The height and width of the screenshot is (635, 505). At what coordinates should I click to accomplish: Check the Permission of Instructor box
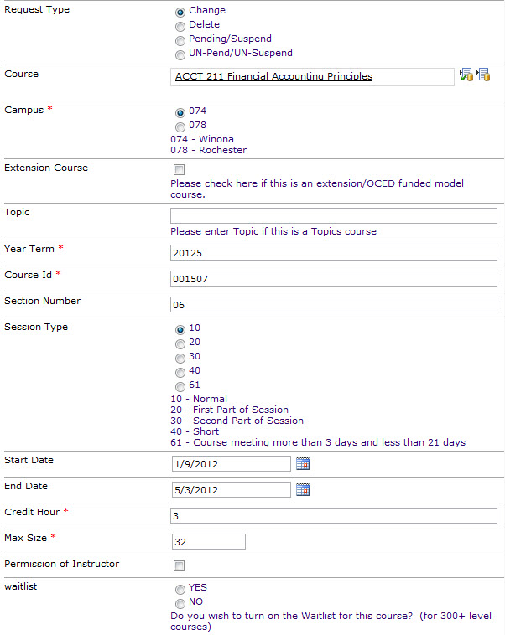179,565
